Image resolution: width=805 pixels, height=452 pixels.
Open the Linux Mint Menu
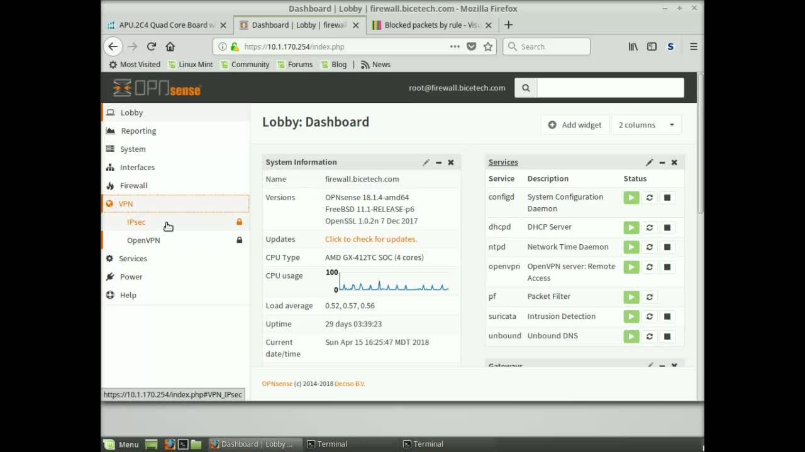click(121, 444)
